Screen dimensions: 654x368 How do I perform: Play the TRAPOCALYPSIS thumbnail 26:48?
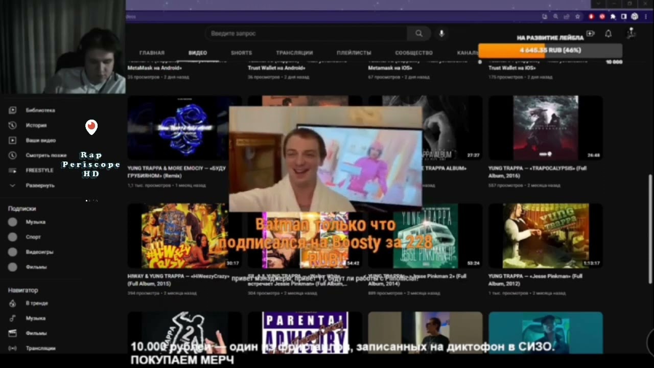pyautogui.click(x=546, y=128)
